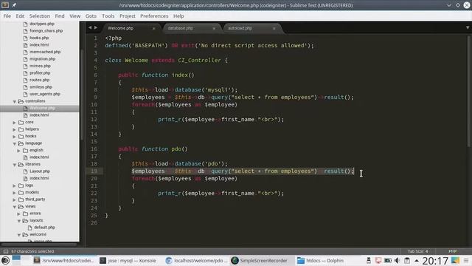Open the volume icon in system tray
This screenshot has height=266, width=472.
tap(397, 260)
